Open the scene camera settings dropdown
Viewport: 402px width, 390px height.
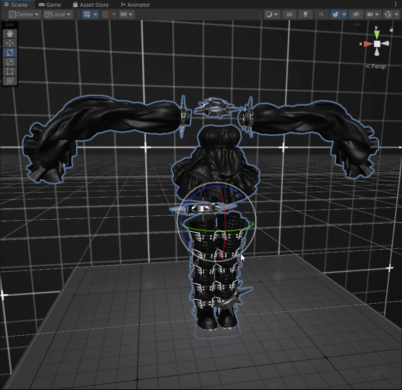click(373, 14)
